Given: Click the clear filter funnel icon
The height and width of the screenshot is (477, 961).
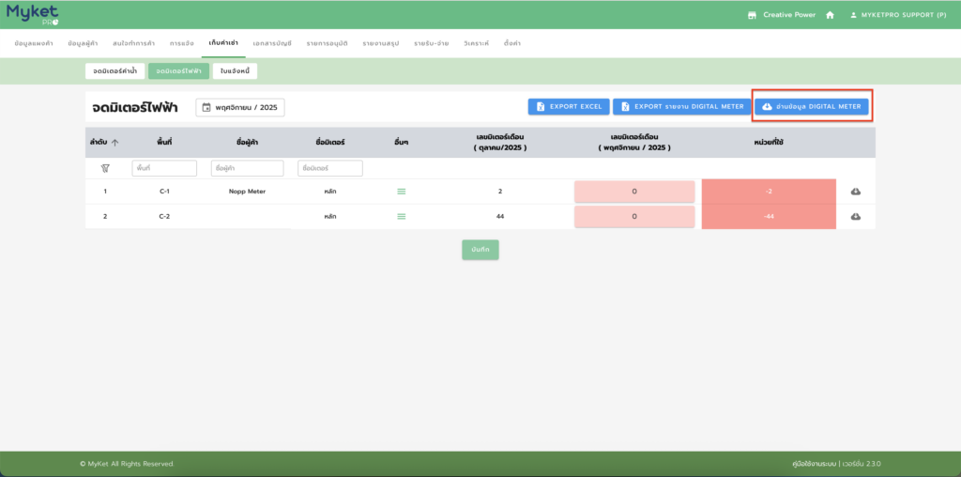Looking at the screenshot, I should [105, 168].
